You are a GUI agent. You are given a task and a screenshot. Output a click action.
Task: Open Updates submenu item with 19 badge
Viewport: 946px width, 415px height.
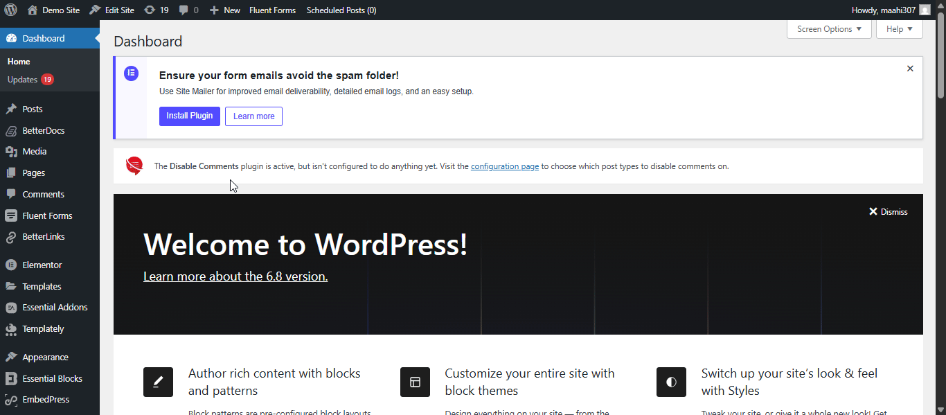30,80
